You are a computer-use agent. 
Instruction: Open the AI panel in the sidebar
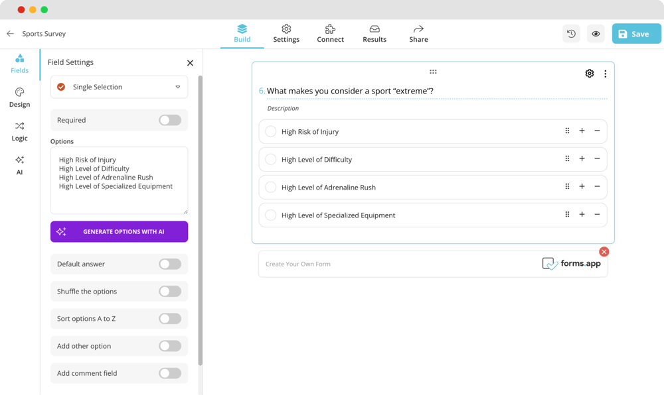coord(19,165)
